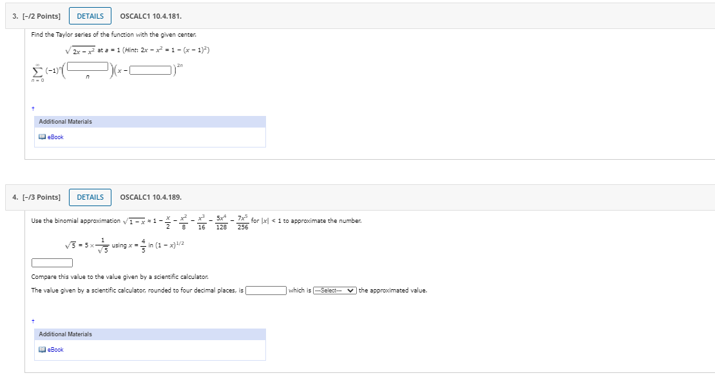Viewport: 715px width, 382px height.
Task: Click the OSCALC1 10.4.189 problem code
Action: (x=151, y=197)
